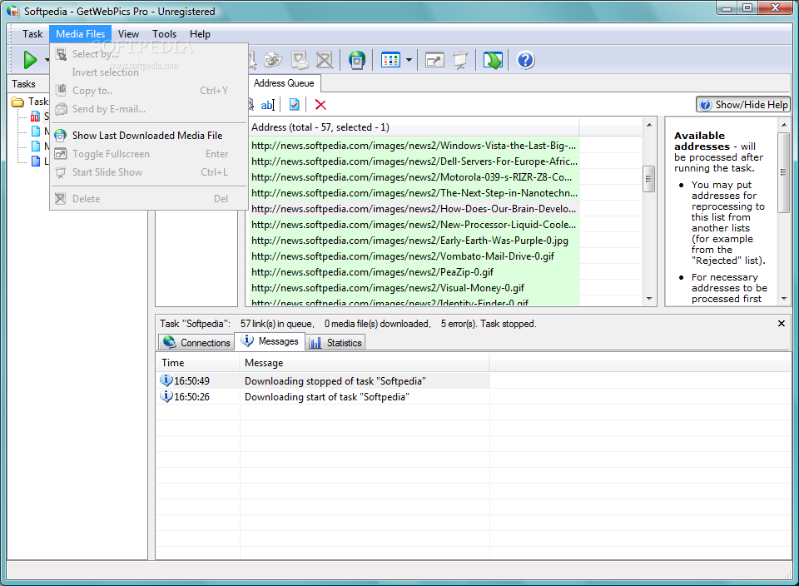Click the checkmark page icon in Address Queue
The image size is (799, 586).
(x=294, y=104)
